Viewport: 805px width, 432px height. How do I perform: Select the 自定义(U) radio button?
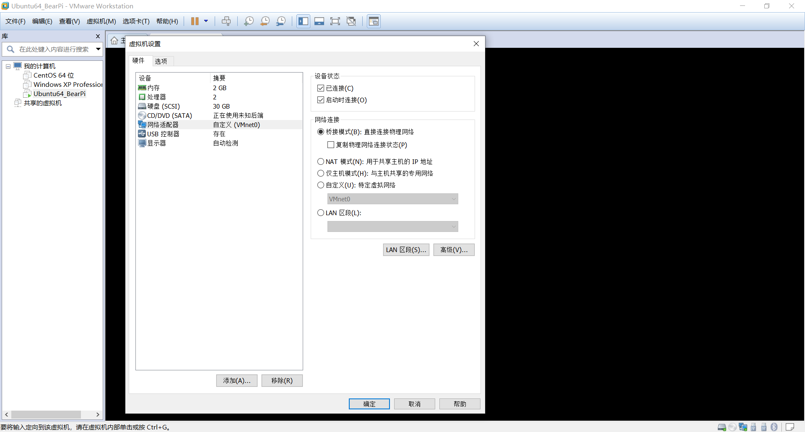coord(321,185)
